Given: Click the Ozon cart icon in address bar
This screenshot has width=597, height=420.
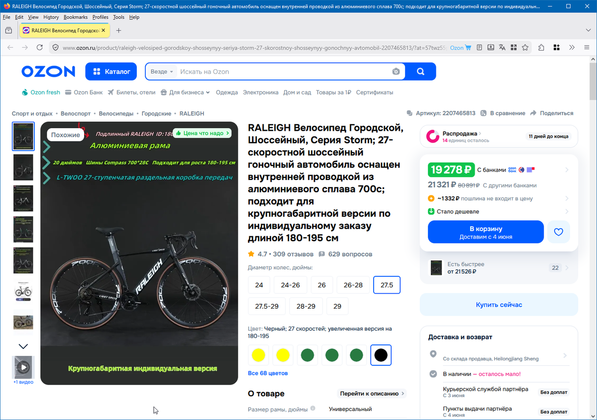Looking at the screenshot, I should 468,48.
